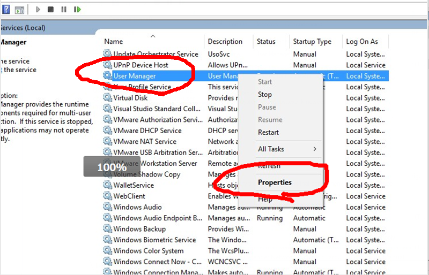This screenshot has width=429, height=275.
Task: Click gear icon of VMware USB Arbitration
Action: [x=107, y=152]
